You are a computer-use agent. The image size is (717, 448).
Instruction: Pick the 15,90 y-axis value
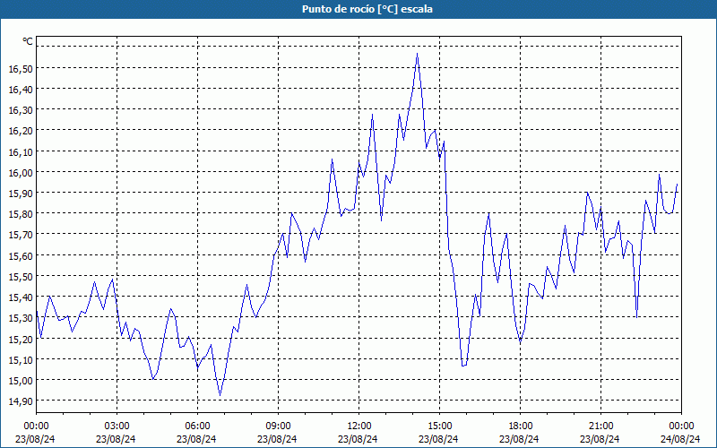click(x=21, y=194)
